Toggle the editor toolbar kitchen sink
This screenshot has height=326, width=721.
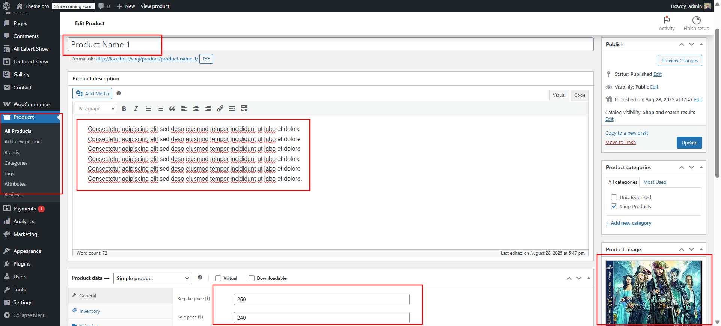pyautogui.click(x=244, y=109)
